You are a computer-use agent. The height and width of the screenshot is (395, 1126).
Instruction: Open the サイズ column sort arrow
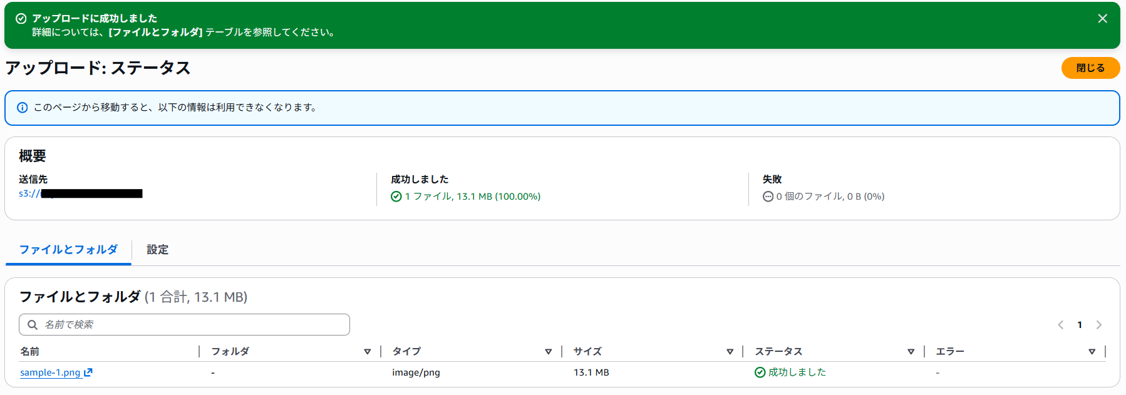coord(730,352)
